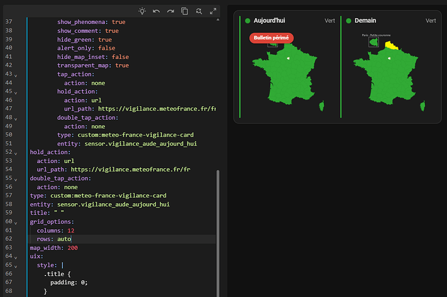This screenshot has height=297, width=447.
Task: Click Corsica on the Aujourd'hui map
Action: (x=321, y=106)
